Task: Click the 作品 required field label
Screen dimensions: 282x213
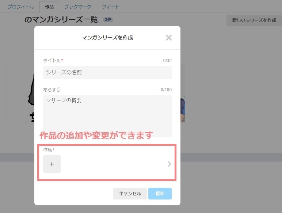Action: click(x=48, y=150)
